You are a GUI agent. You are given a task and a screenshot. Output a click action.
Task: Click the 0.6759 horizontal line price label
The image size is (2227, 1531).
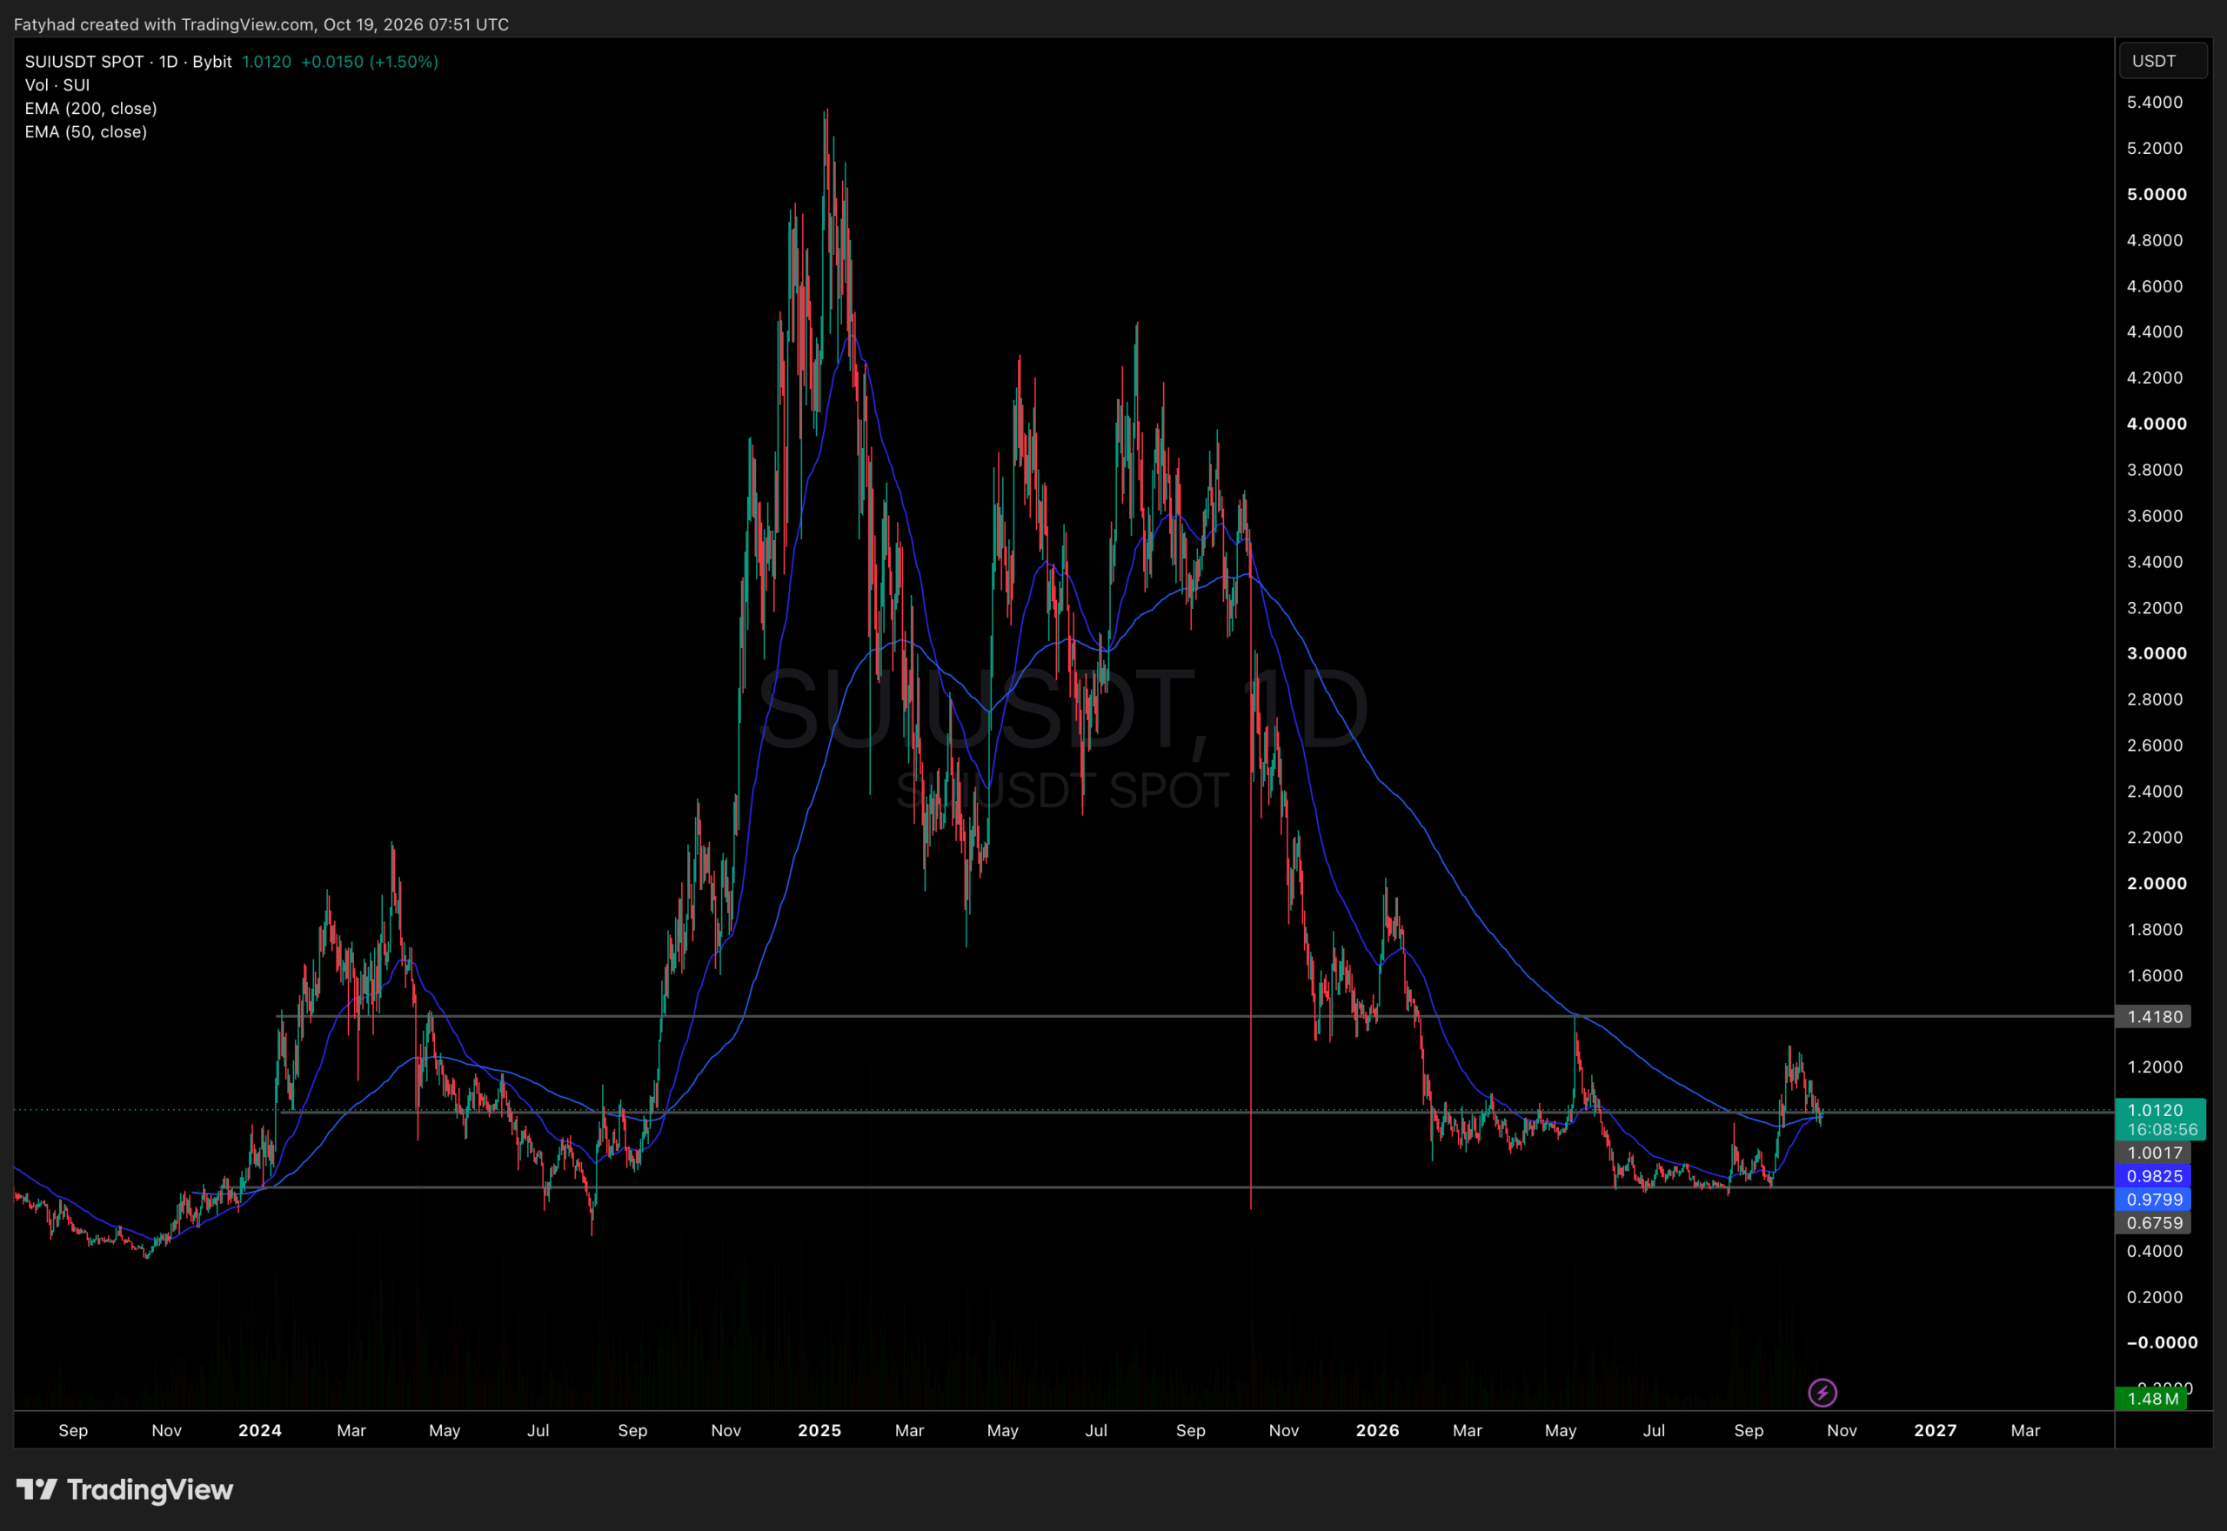[2153, 1223]
